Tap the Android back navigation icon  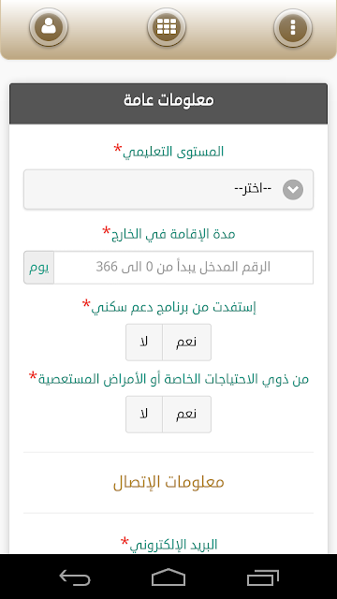click(75, 577)
